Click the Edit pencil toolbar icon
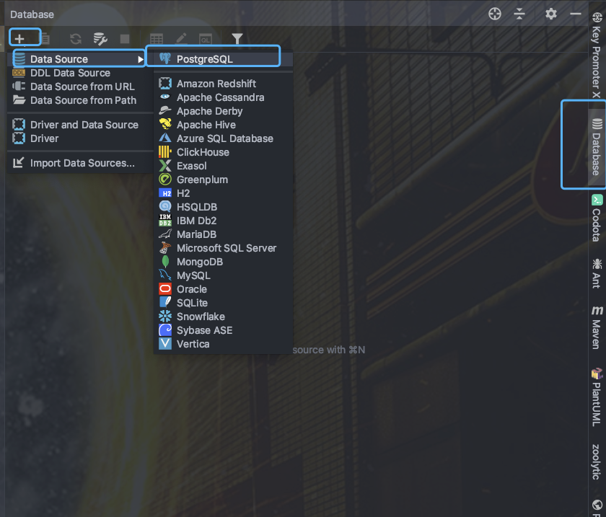 tap(181, 38)
